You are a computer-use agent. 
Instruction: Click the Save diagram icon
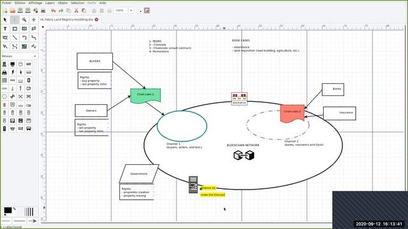click(x=20, y=11)
